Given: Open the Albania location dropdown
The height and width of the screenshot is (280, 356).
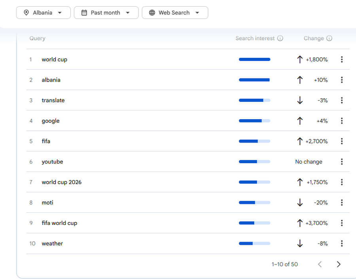Looking at the screenshot, I should coord(44,13).
